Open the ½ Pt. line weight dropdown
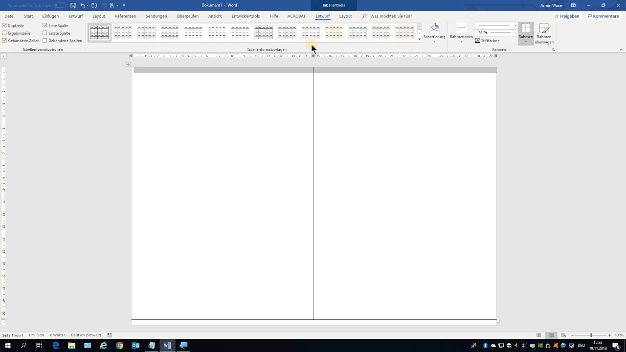Screen dimensions: 626x352 (515, 33)
